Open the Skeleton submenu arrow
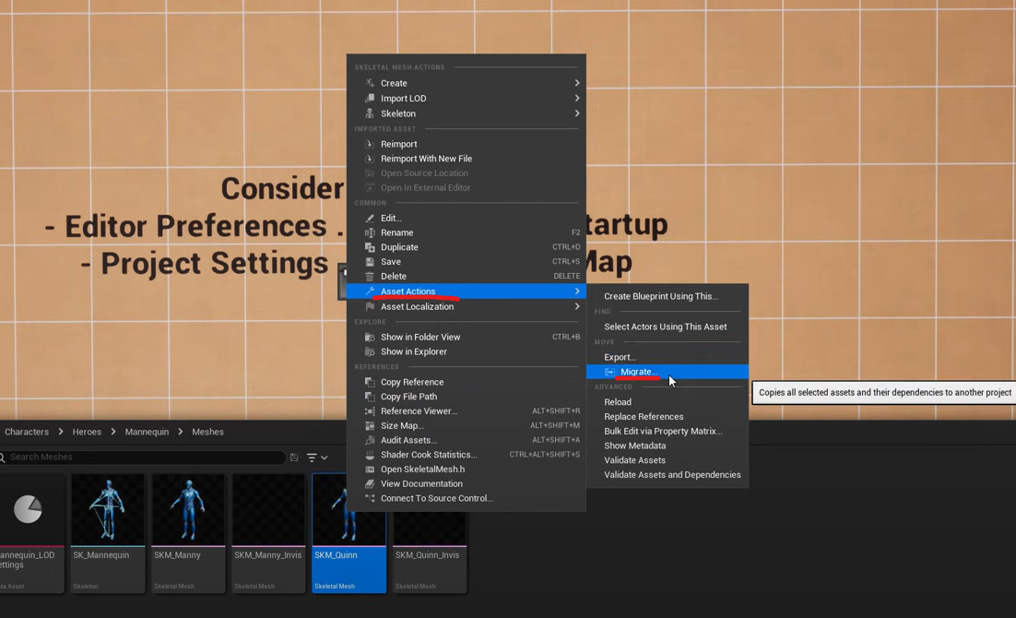This screenshot has height=618, width=1016. (577, 113)
